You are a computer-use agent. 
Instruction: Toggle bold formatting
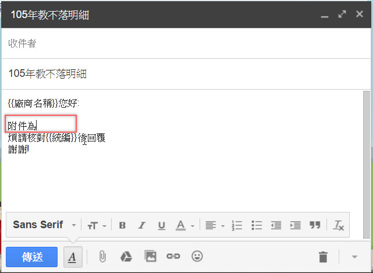tap(122, 225)
